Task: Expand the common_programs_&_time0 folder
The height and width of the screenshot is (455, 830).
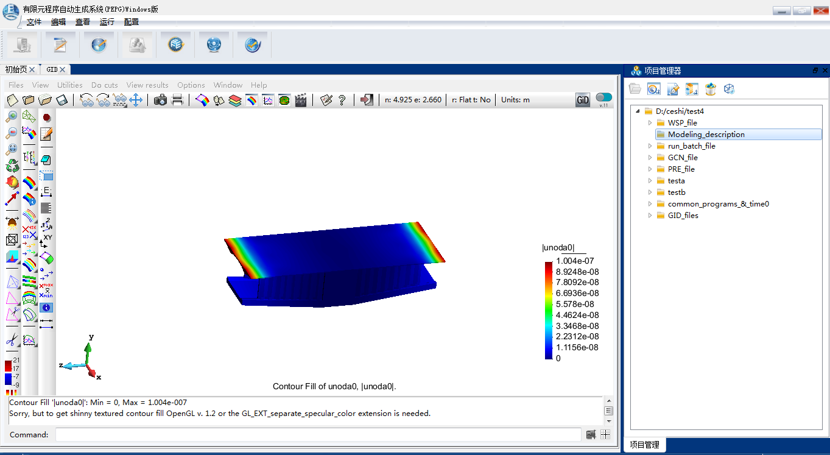Action: tap(650, 204)
